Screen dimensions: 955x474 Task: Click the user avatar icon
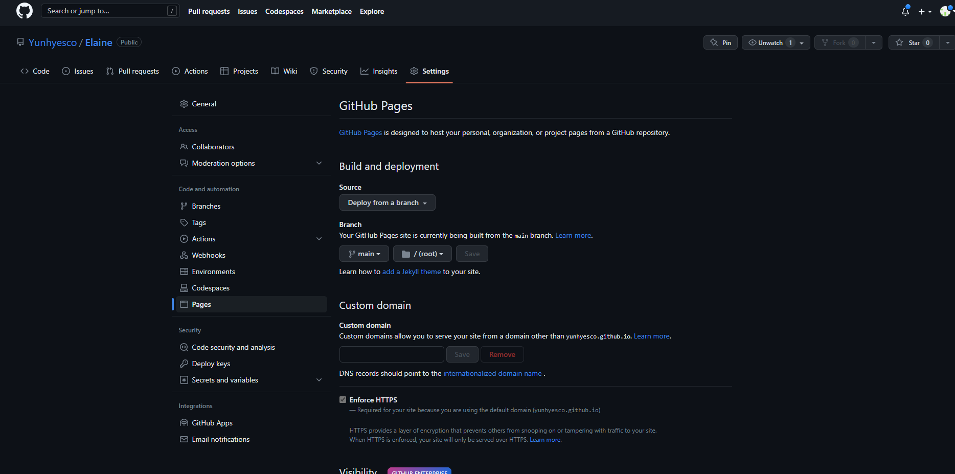tap(945, 11)
